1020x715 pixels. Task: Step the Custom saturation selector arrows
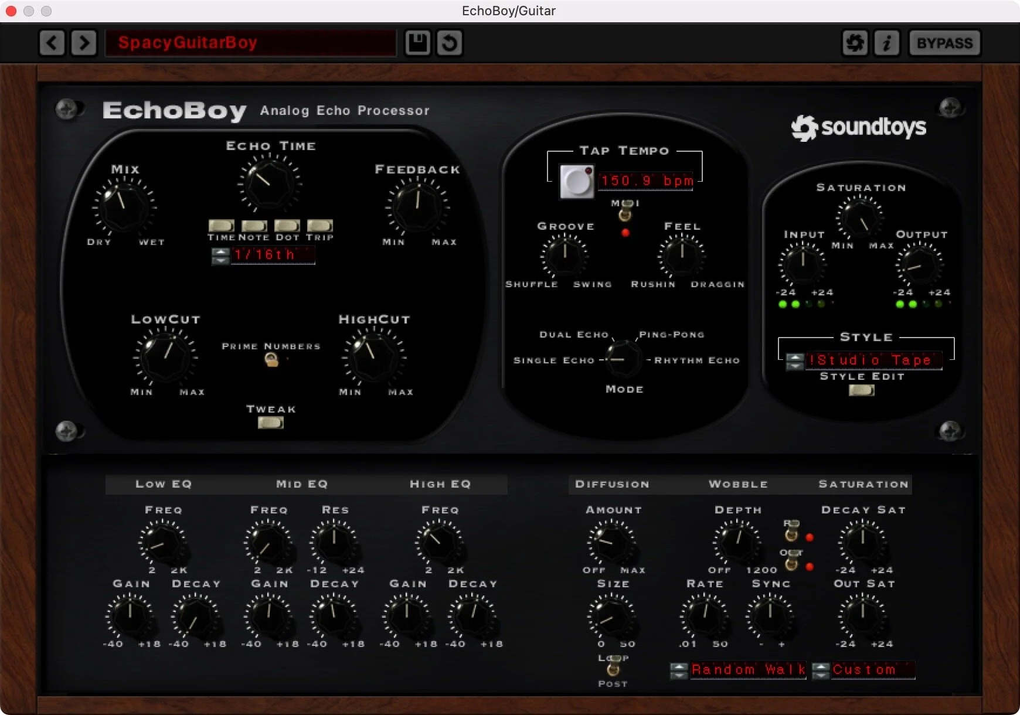pyautogui.click(x=821, y=670)
